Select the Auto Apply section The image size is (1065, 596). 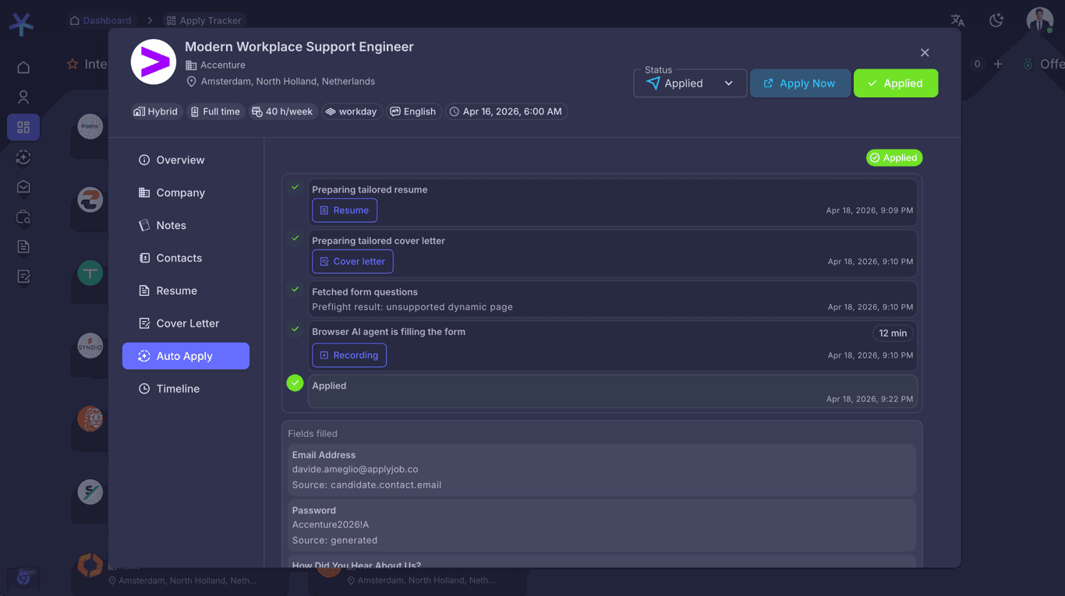(186, 356)
